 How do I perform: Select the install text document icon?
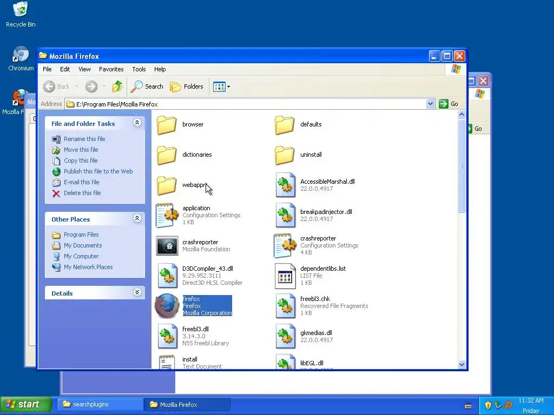tap(167, 362)
